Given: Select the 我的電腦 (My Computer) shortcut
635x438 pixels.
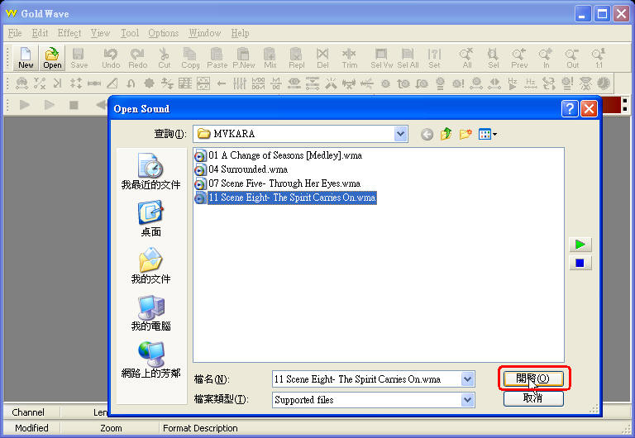Looking at the screenshot, I should pyautogui.click(x=150, y=313).
